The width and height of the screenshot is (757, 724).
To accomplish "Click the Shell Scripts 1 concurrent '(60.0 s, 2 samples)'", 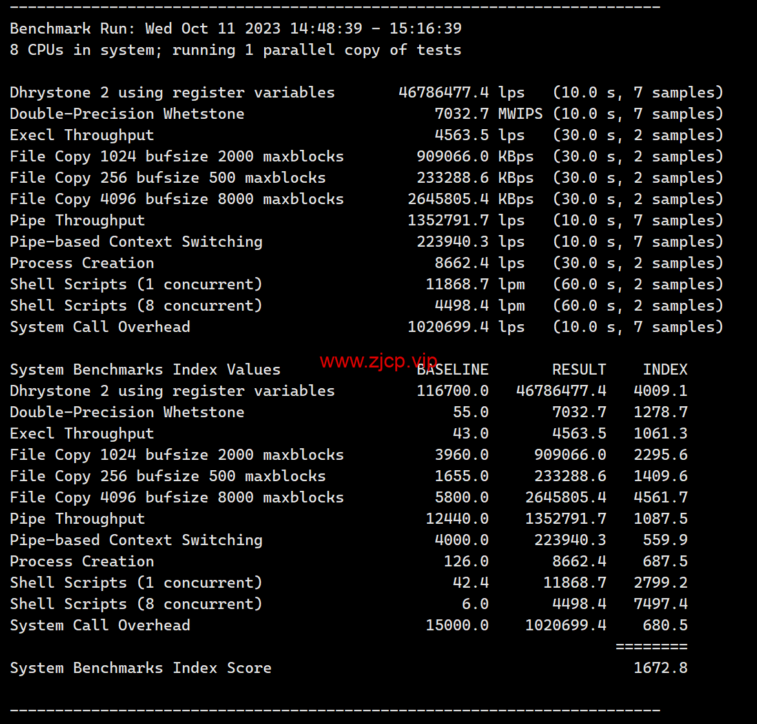I will [638, 284].
